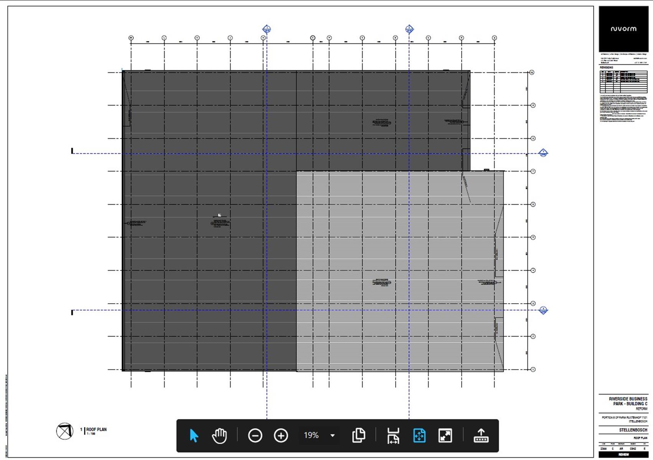Viewport: 653px width, 460px height.
Task: Click the nuvorm logo in title block
Action: (623, 29)
